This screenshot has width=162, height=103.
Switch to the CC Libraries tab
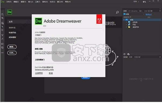pyautogui.click(x=133, y=11)
